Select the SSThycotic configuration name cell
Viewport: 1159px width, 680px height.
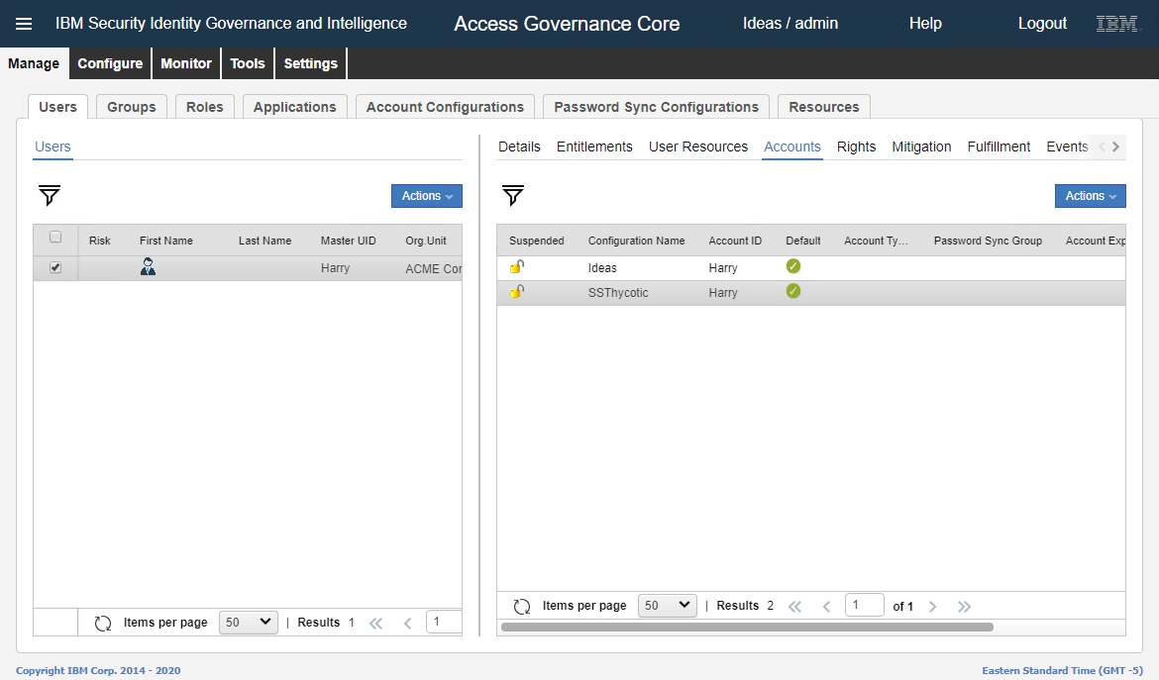618,292
